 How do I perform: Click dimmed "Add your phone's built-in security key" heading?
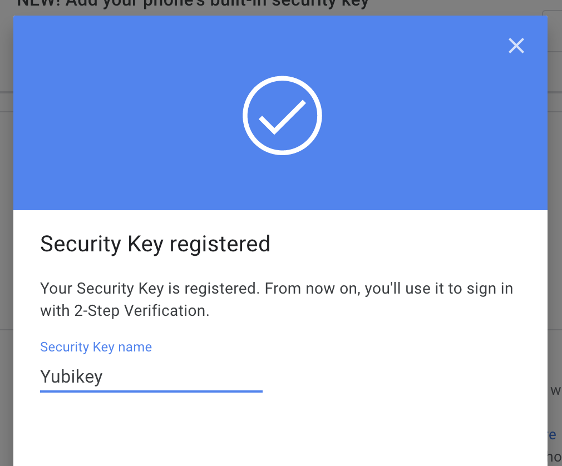pyautogui.click(x=193, y=4)
